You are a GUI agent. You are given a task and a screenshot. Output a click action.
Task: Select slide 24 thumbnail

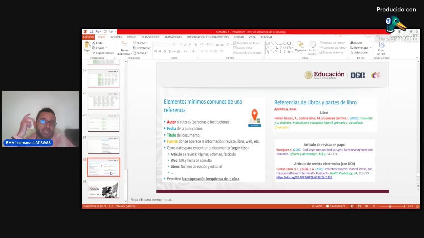click(104, 78)
